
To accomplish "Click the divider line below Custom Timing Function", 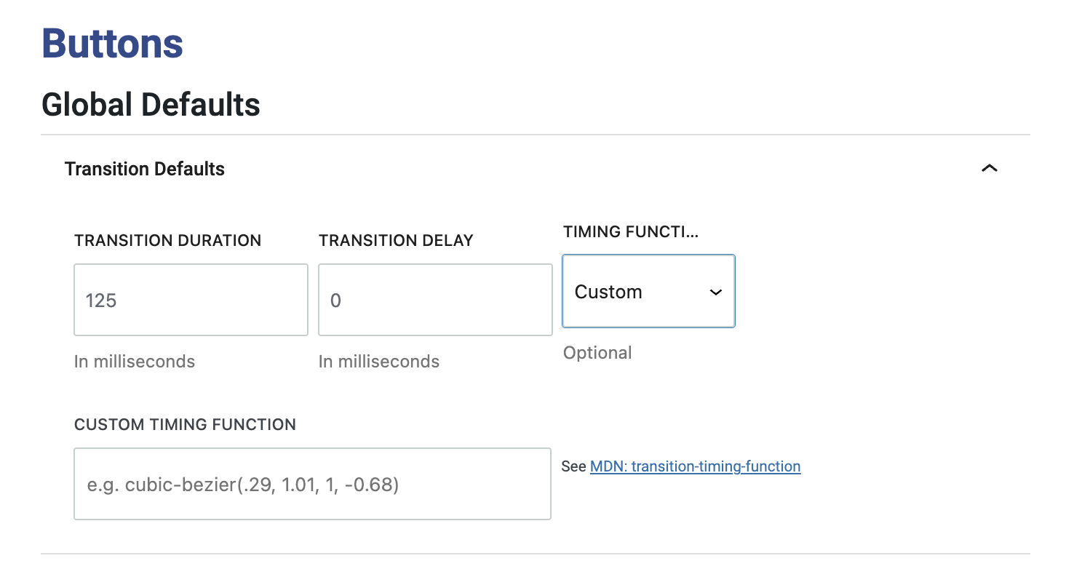I will point(535,554).
